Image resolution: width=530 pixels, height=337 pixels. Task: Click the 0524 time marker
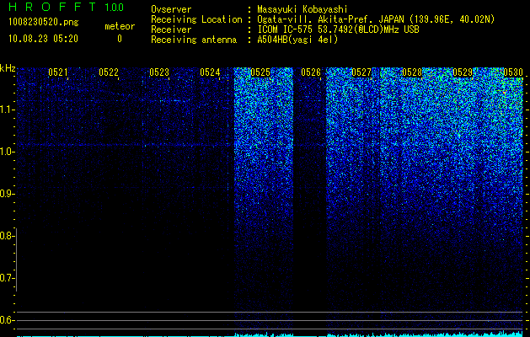[x=210, y=72]
